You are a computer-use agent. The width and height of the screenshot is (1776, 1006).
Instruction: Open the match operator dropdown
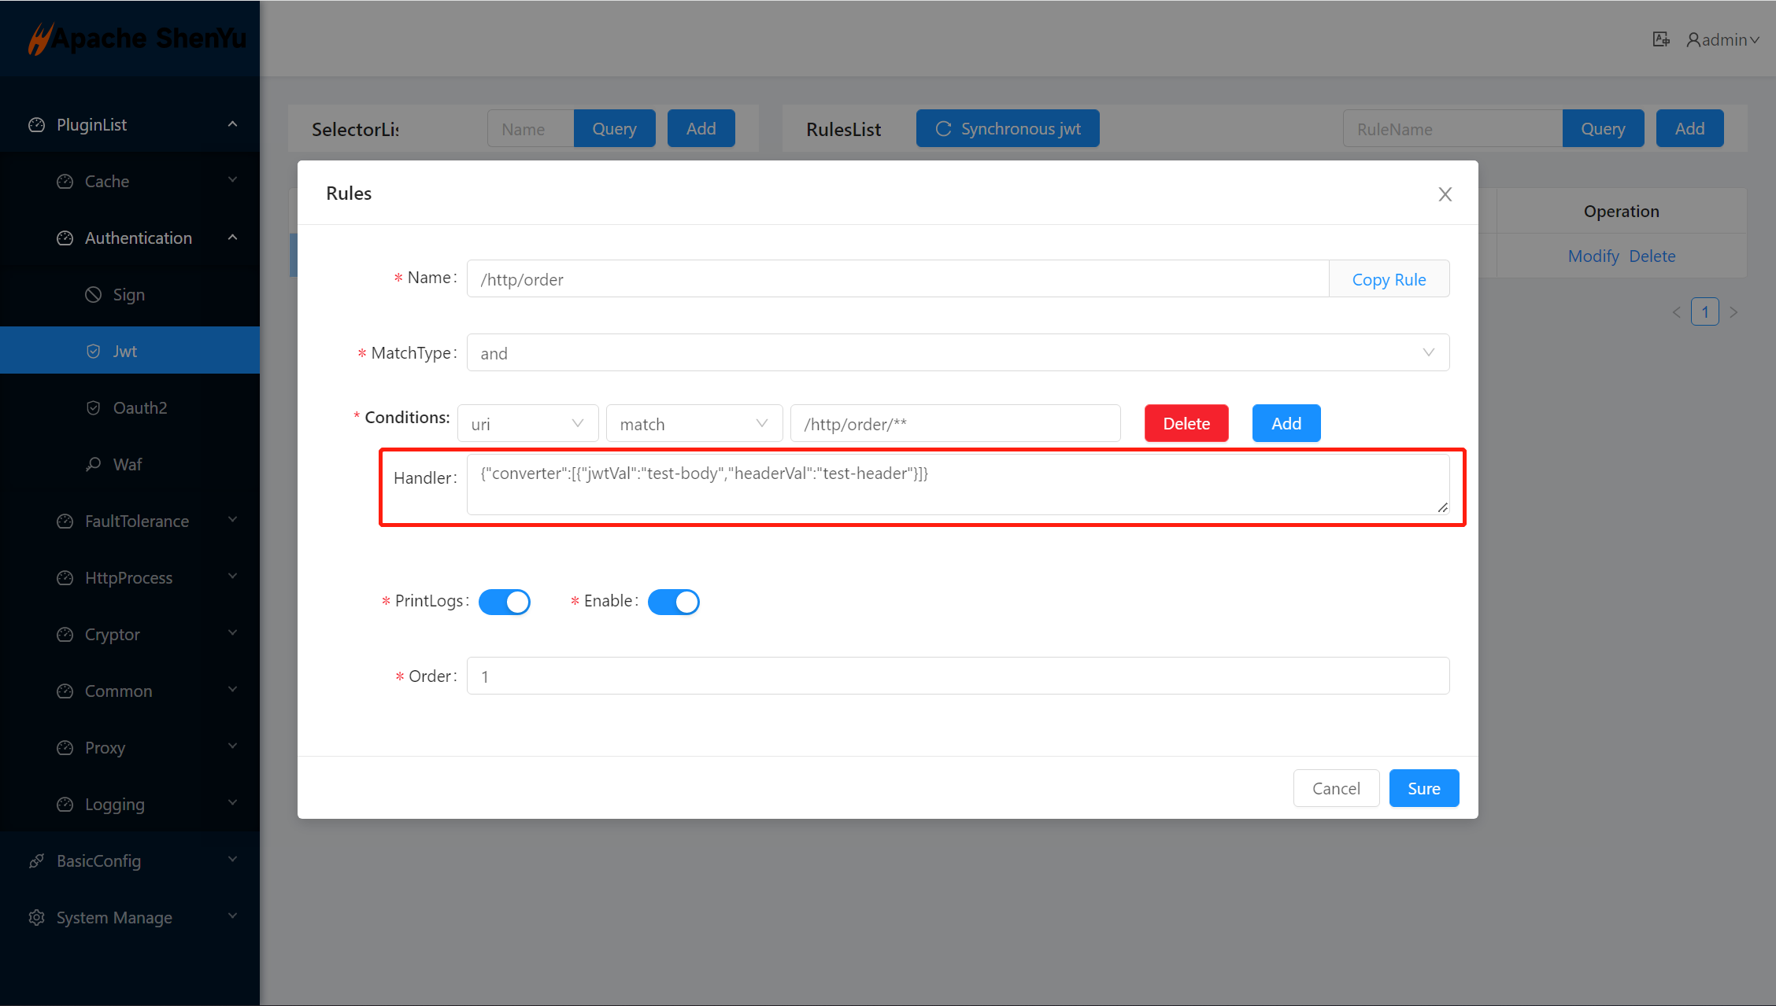click(694, 424)
